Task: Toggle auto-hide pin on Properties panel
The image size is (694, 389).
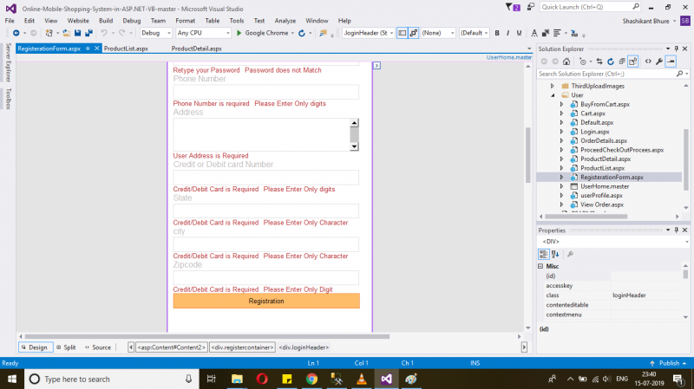Action: pyautogui.click(x=677, y=230)
